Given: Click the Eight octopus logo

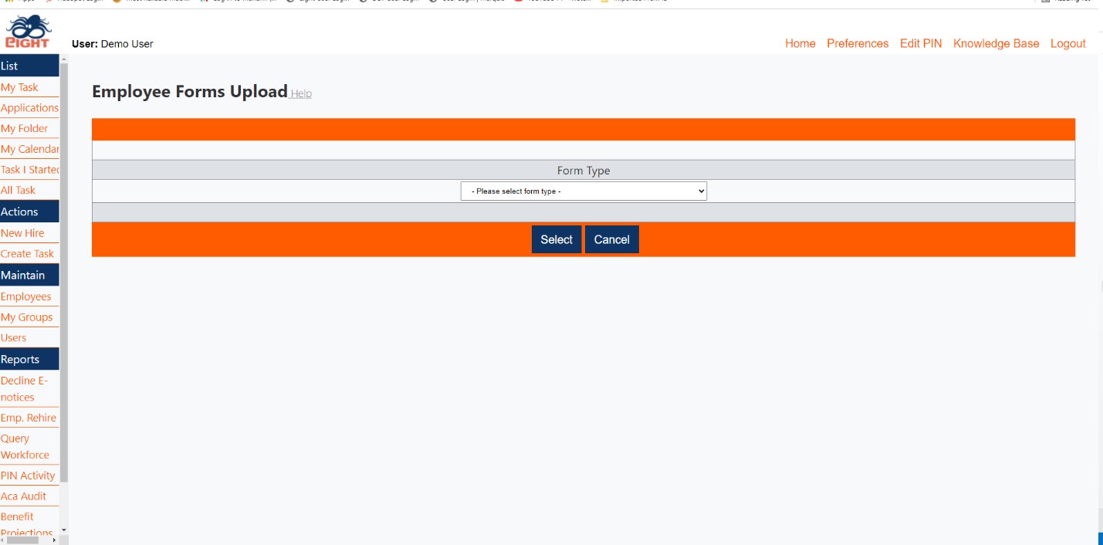Looking at the screenshot, I should click(x=29, y=32).
